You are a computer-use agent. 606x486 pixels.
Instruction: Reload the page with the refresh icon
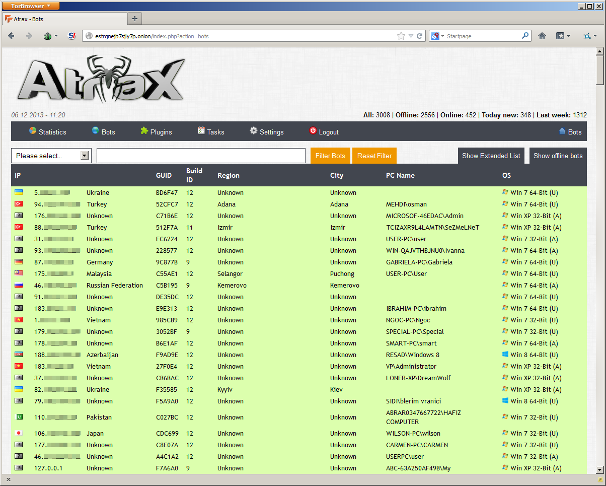[419, 36]
